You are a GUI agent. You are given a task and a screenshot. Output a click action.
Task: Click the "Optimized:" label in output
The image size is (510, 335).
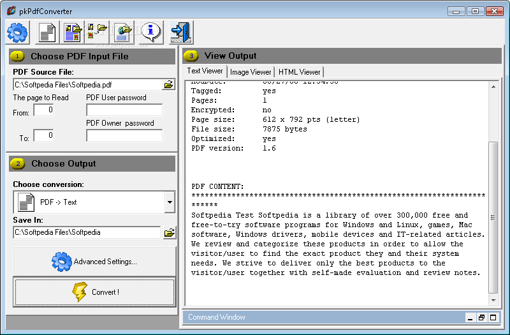pos(213,138)
